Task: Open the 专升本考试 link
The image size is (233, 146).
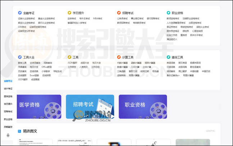Action: (84, 19)
